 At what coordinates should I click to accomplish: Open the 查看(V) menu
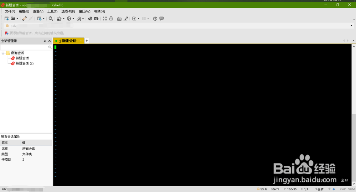(38, 11)
